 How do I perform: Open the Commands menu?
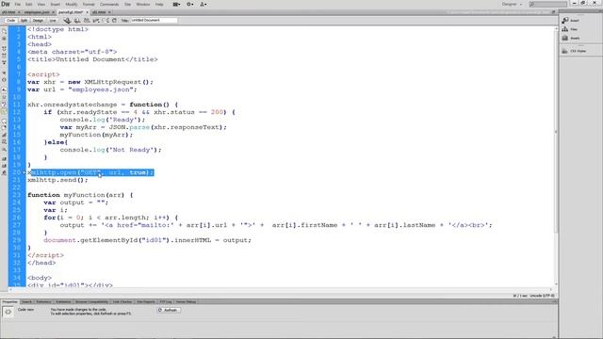click(x=109, y=4)
